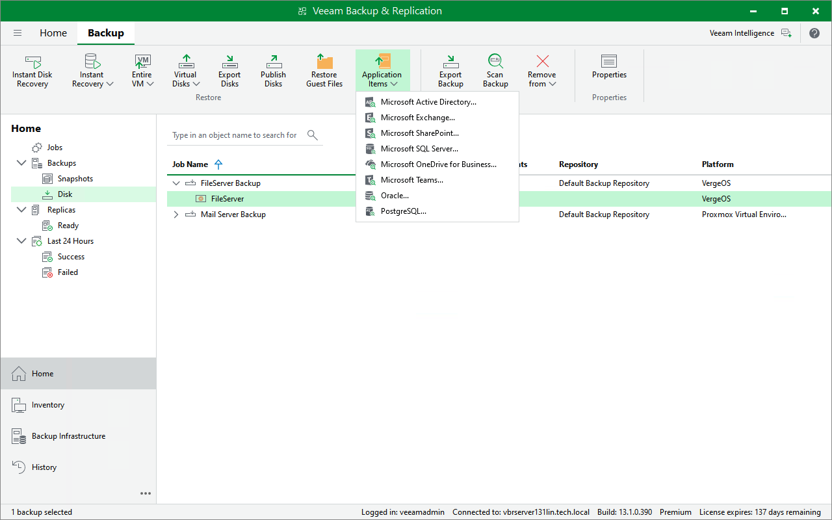832x520 pixels.
Task: Select Microsoft Teams menu item
Action: coord(437,180)
